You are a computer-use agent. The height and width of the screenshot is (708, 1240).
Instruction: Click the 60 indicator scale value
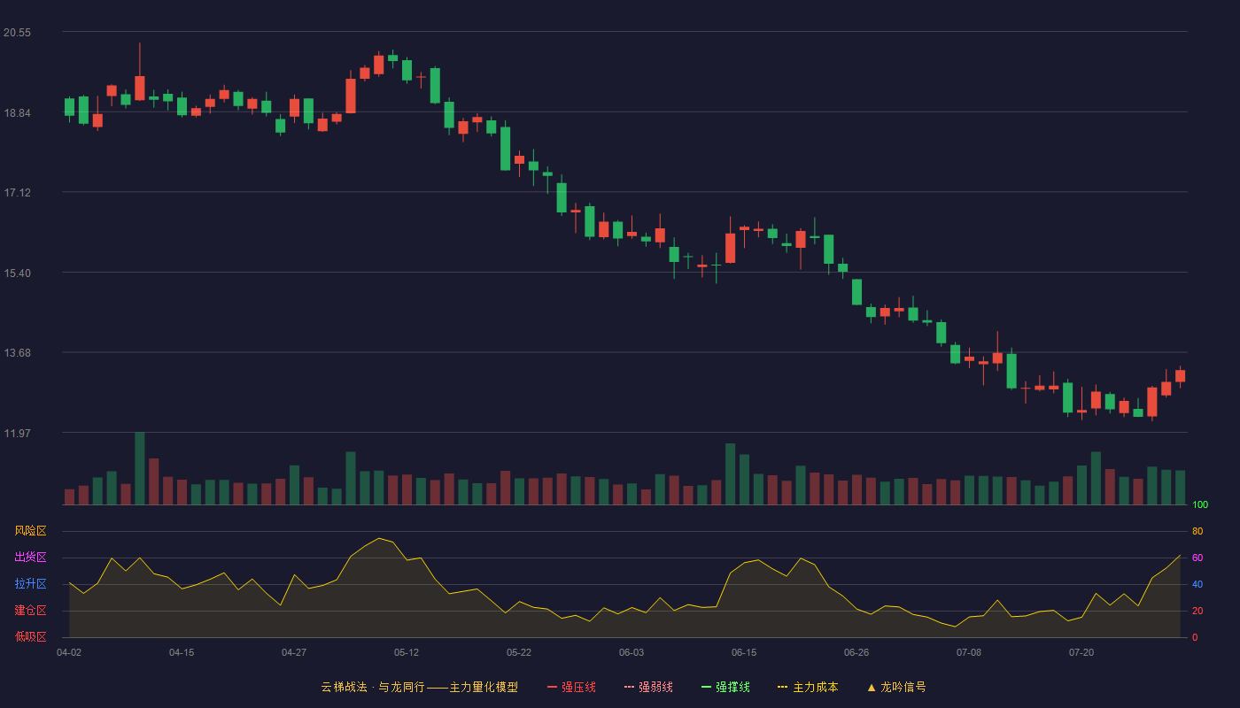[1197, 558]
